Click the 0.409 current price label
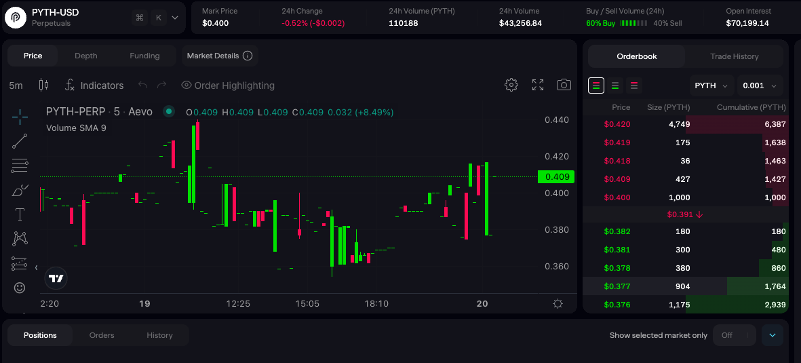801x363 pixels. 556,177
